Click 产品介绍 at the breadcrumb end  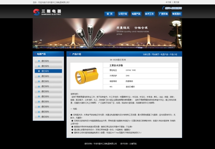[173, 54]
